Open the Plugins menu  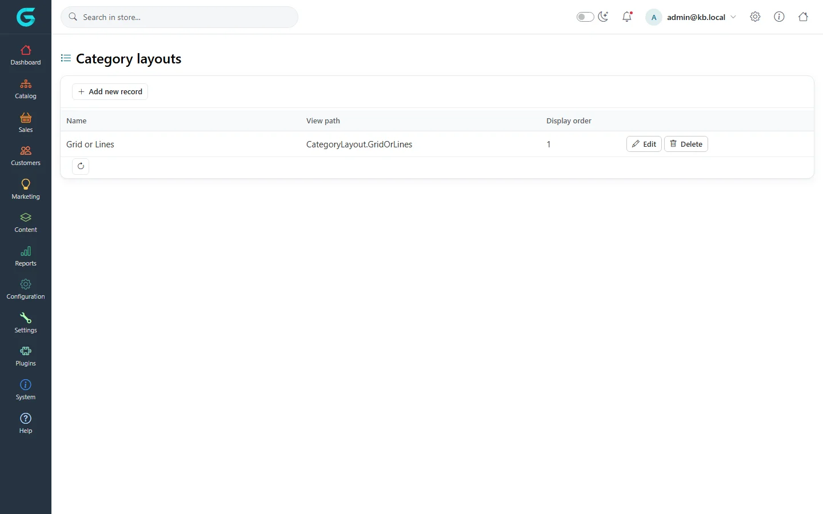[x=26, y=356]
